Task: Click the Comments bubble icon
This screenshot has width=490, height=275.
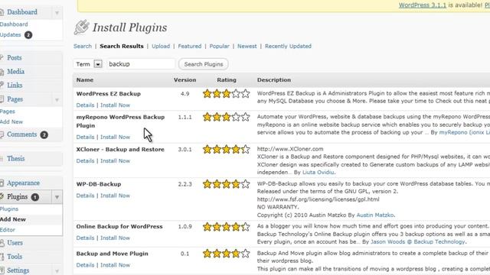Action: click(2, 134)
